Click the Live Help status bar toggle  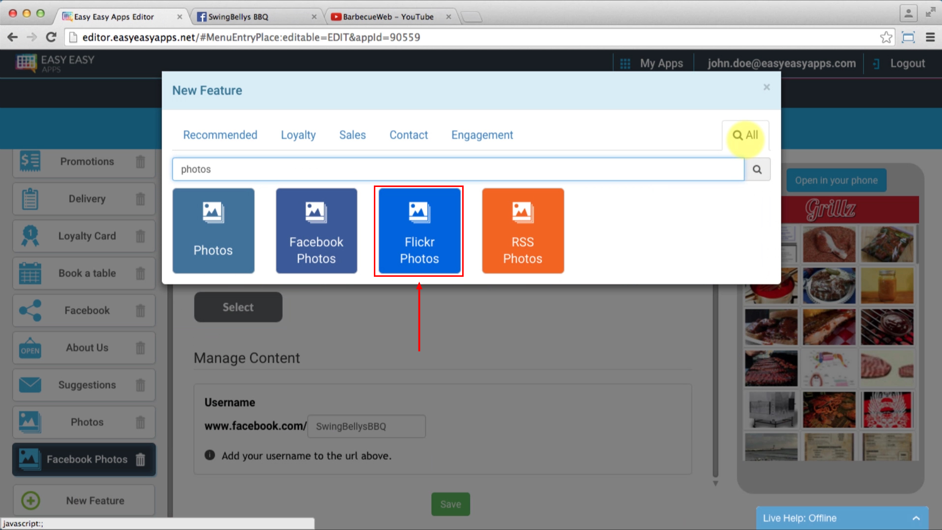click(918, 518)
